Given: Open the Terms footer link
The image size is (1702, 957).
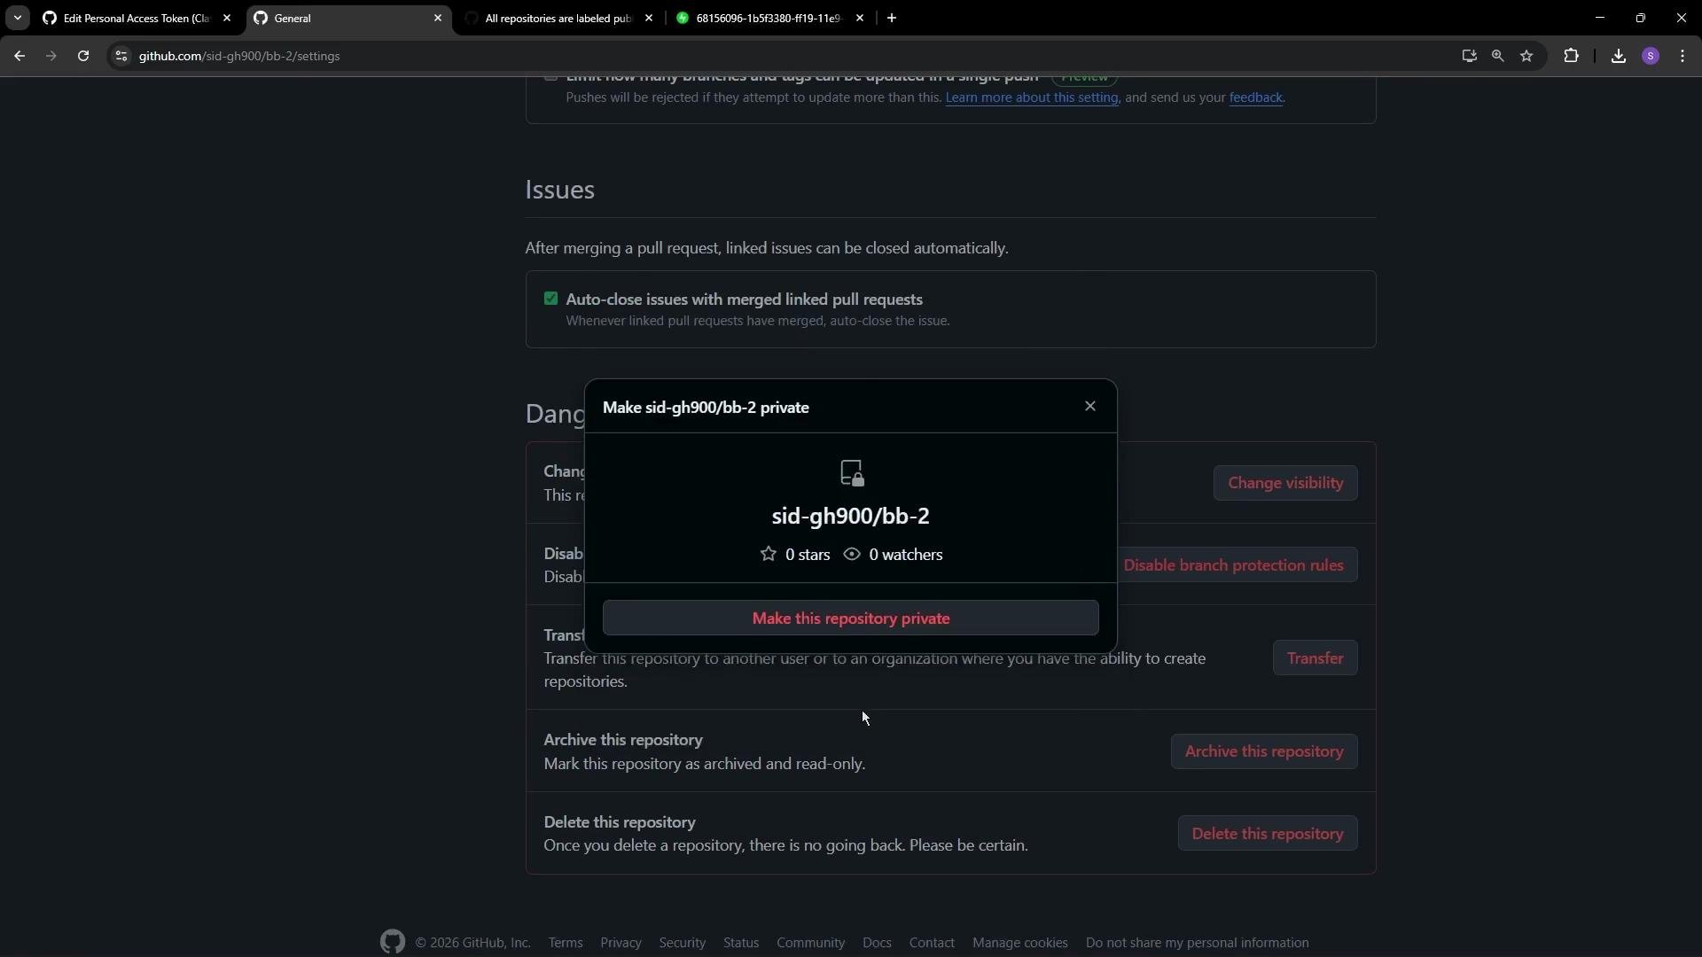Looking at the screenshot, I should (x=566, y=943).
